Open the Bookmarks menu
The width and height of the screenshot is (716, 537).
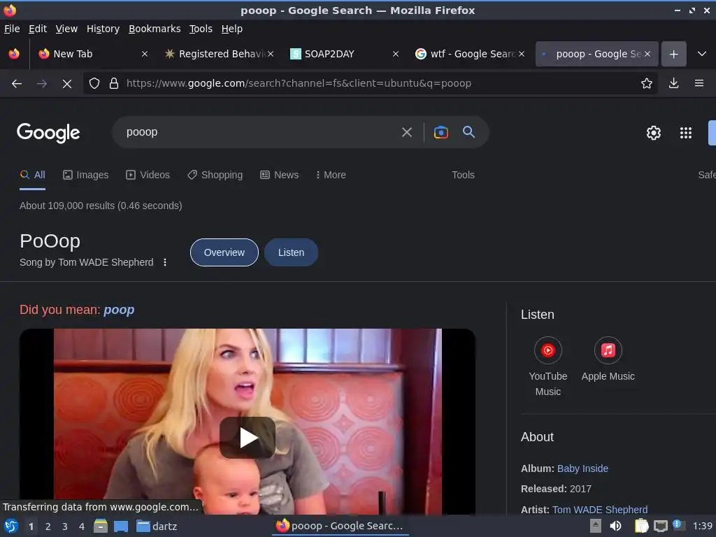pyautogui.click(x=155, y=29)
